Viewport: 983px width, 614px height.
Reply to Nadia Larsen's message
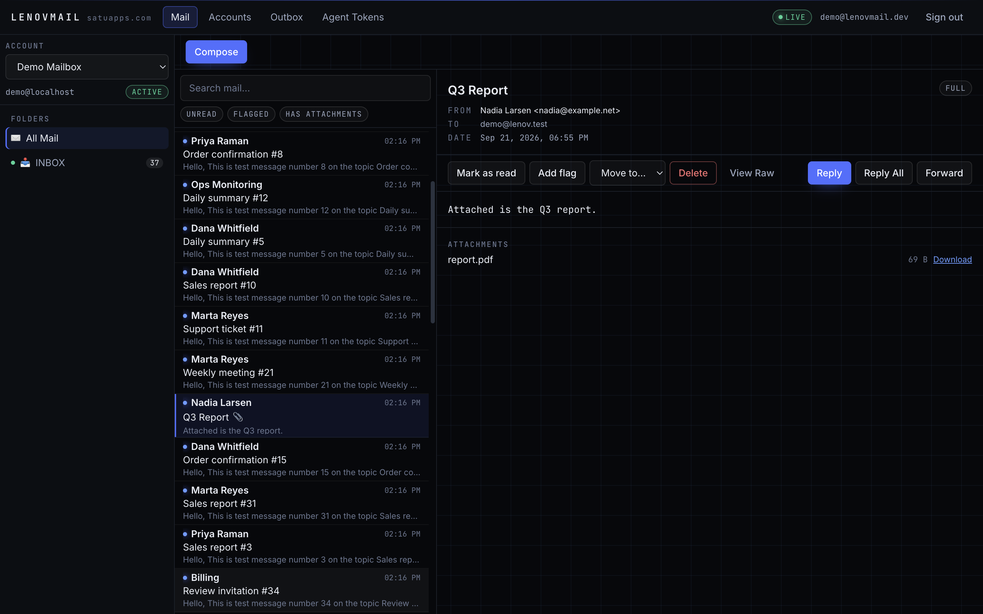[x=829, y=173]
